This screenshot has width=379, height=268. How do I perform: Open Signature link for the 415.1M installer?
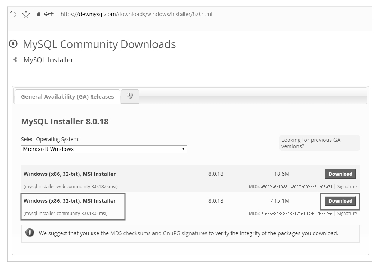click(x=347, y=214)
